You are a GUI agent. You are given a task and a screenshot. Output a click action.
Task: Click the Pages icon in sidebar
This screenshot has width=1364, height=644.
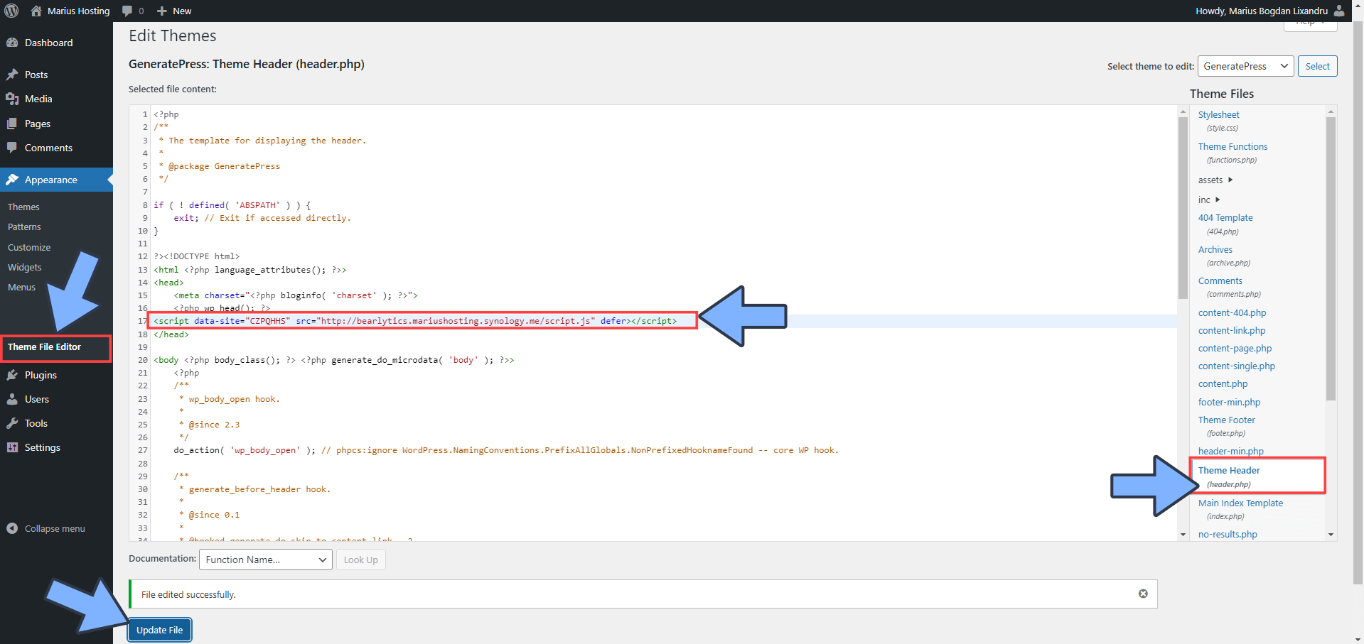point(12,124)
